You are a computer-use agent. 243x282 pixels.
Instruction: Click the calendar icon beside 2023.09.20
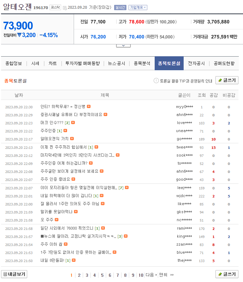[65, 8]
